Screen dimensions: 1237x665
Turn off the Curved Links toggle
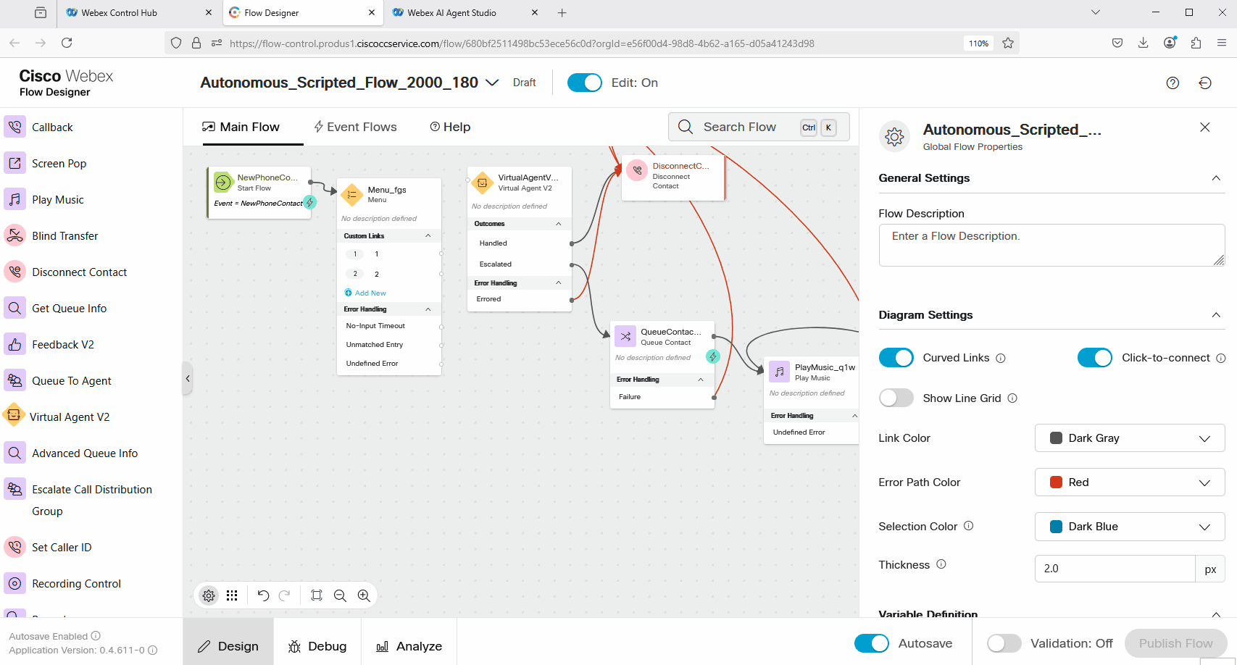(x=896, y=358)
